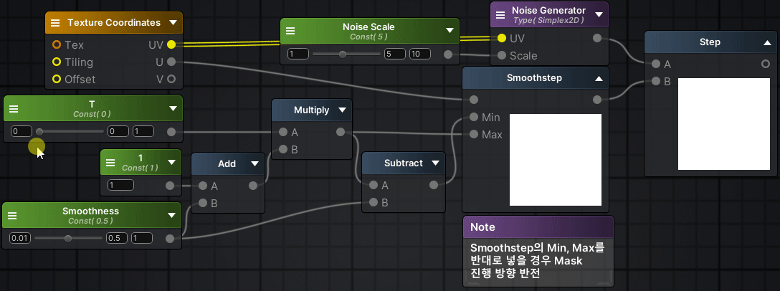Viewport: 780px width, 291px height.
Task: Open Noise Generator node hamburger menu
Action: (x=500, y=14)
